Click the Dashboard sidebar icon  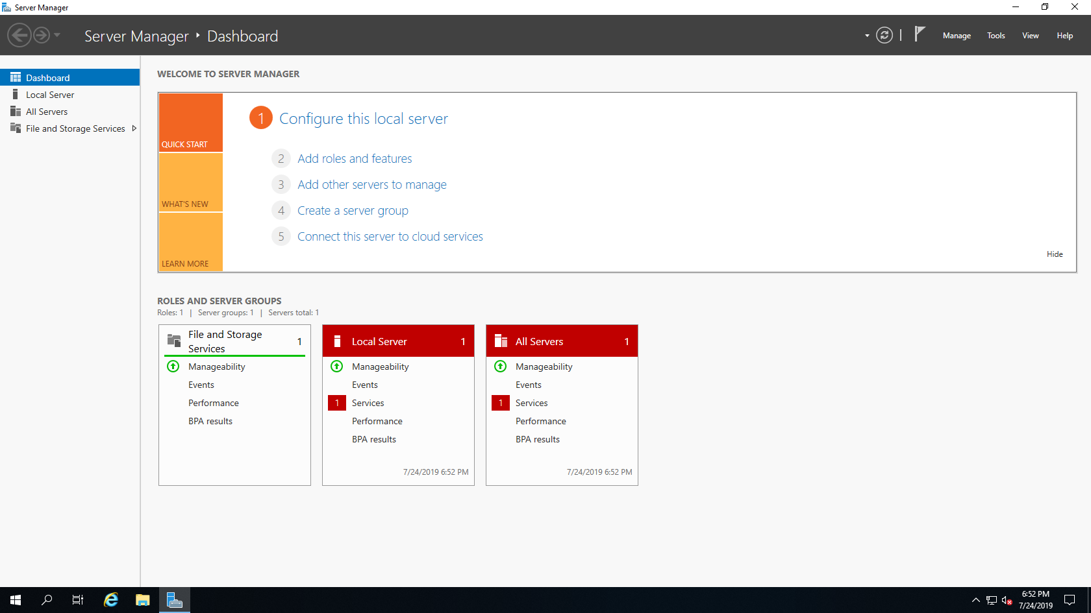click(16, 77)
